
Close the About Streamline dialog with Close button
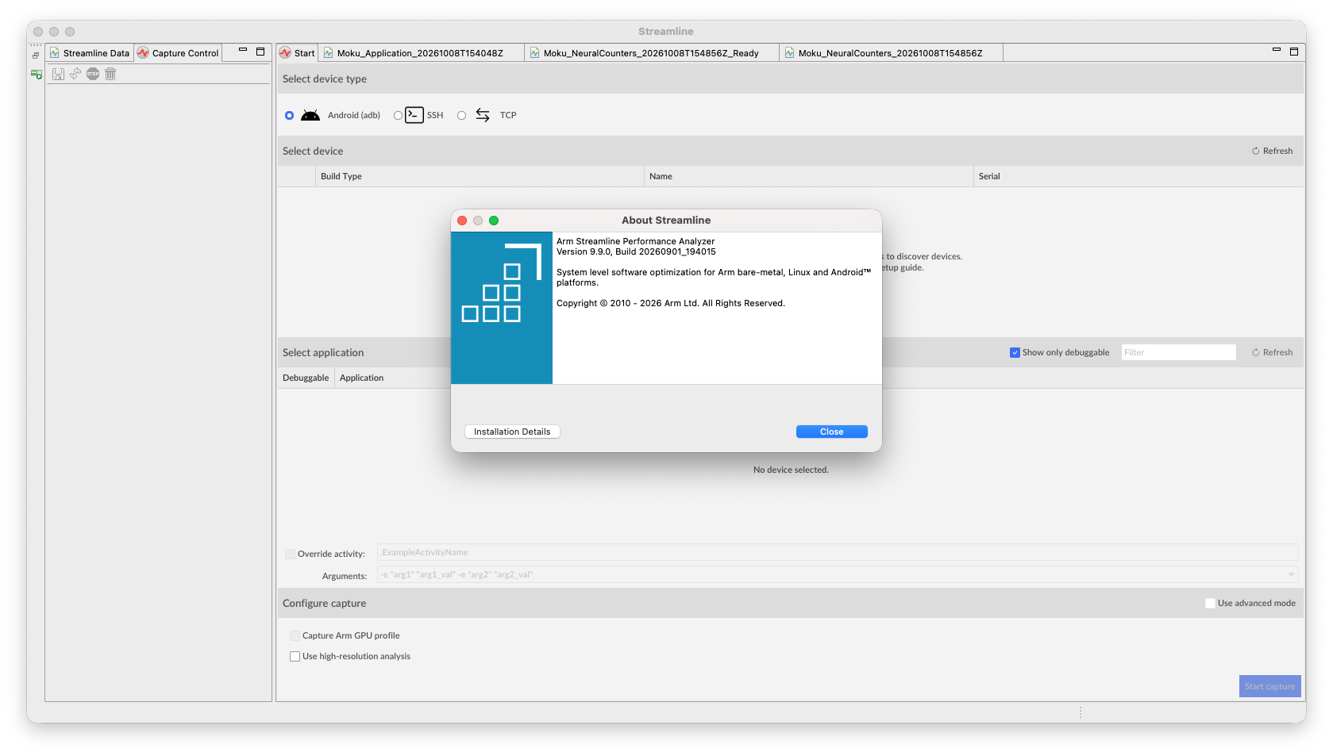831,432
